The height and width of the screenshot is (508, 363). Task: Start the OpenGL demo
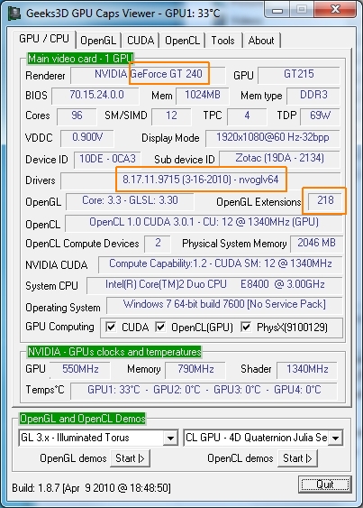(130, 458)
